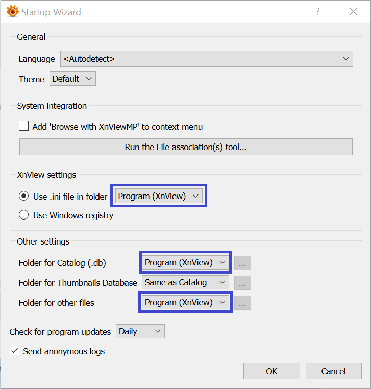Click the XnView logo icon in title bar
The image size is (371, 389).
(x=13, y=11)
